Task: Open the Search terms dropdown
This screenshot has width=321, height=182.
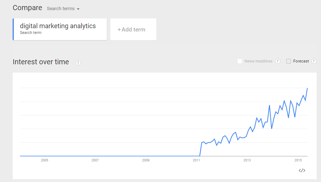Action: (x=63, y=9)
